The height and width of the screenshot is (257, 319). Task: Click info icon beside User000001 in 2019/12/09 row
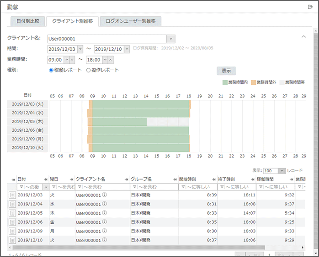pos(104,231)
